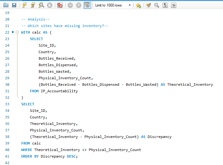Place cursor on IP_Accountability table name
Image resolution: width=223 pixels, height=165 pixels.
click(59, 91)
